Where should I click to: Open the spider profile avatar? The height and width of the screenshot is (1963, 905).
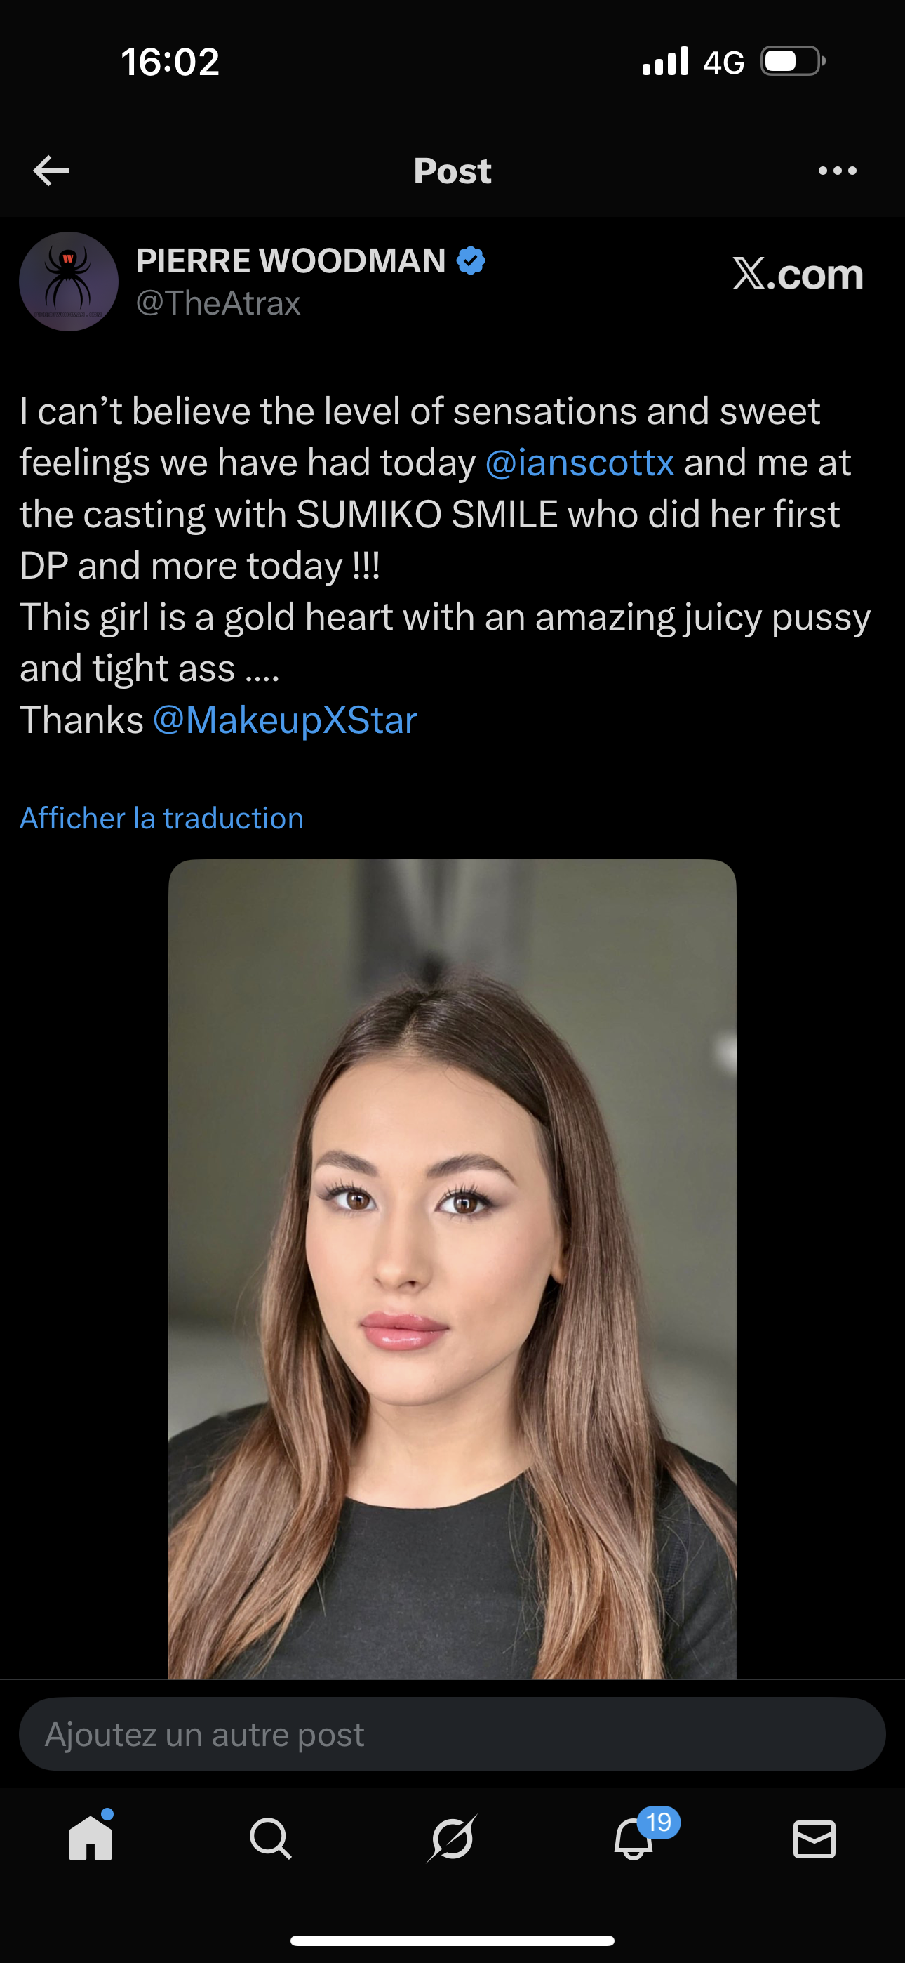[69, 282]
